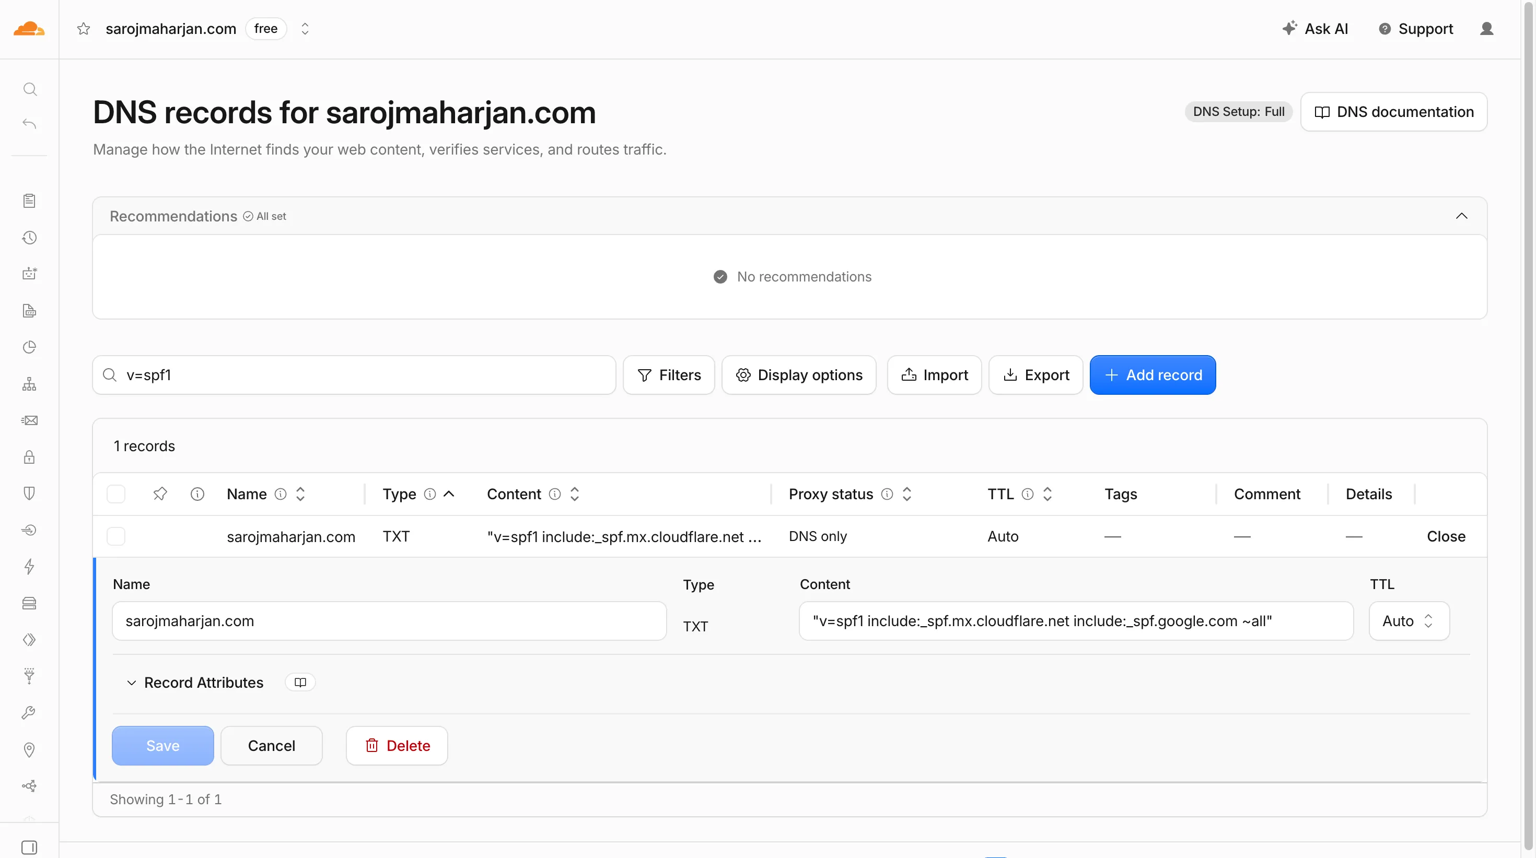Open the user account profile icon
The width and height of the screenshot is (1536, 858).
coord(1486,29)
